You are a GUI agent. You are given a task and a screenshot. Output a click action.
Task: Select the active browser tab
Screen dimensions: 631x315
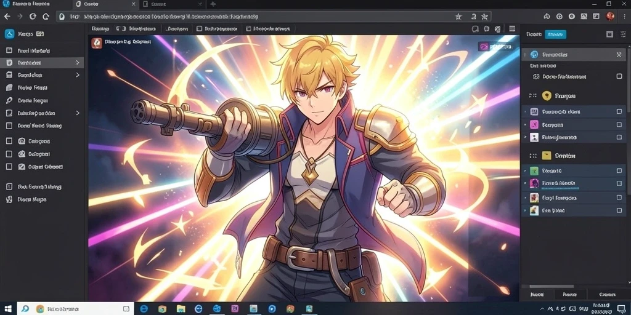[106, 4]
